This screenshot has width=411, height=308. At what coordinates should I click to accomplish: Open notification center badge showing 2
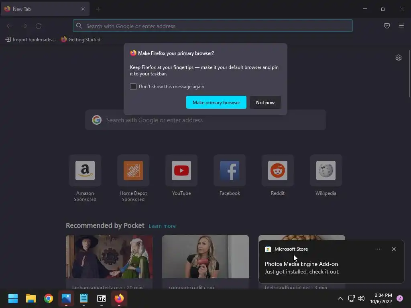pyautogui.click(x=400, y=298)
